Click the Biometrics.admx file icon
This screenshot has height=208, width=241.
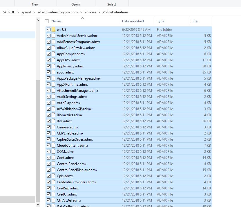(x=53, y=115)
